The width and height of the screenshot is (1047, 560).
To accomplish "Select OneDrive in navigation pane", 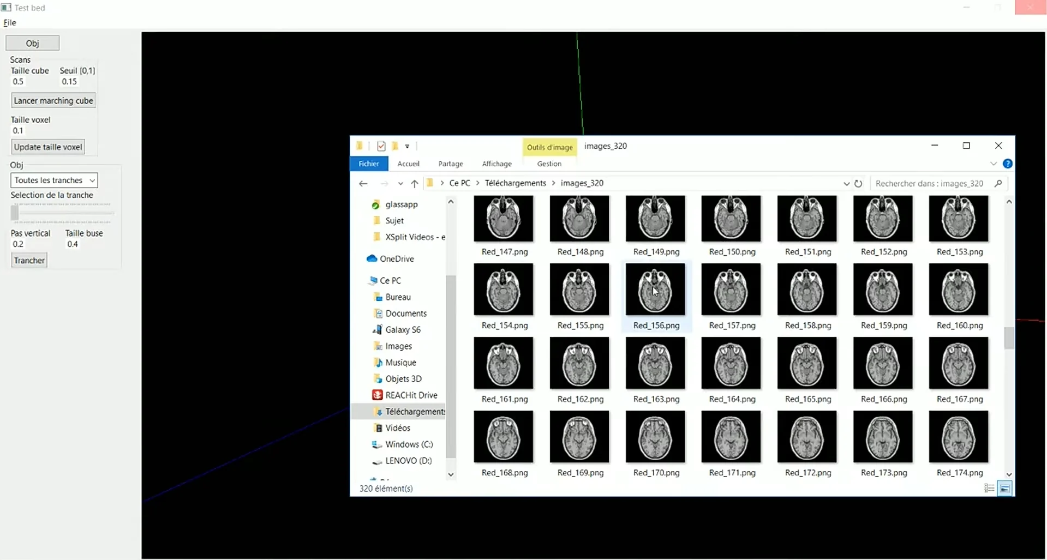I will (x=397, y=259).
